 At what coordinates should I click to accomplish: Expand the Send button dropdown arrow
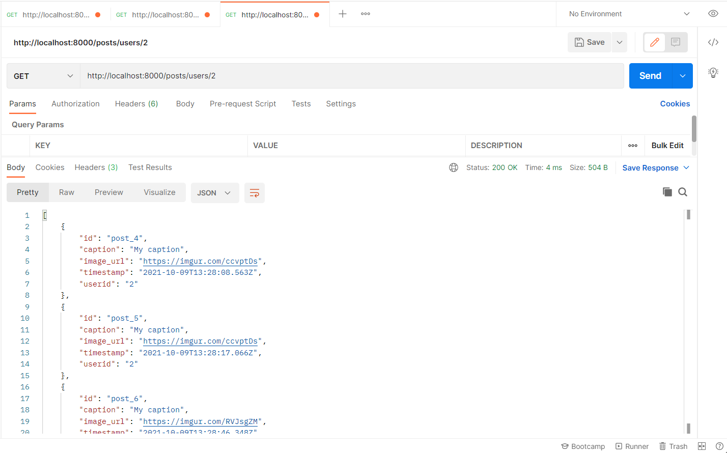(683, 76)
